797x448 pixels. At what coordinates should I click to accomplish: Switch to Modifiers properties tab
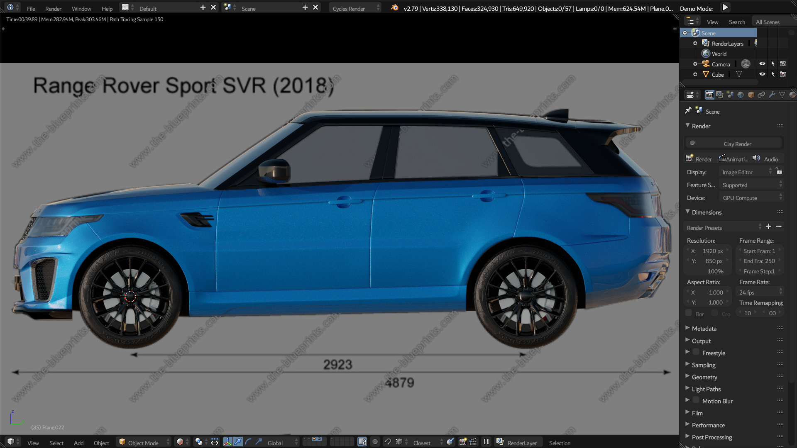(772, 95)
